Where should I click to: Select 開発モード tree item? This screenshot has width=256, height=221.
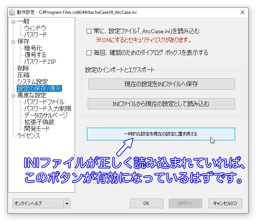point(37,129)
